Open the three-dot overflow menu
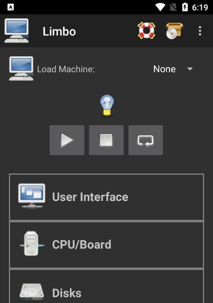Image resolution: width=213 pixels, height=303 pixels. point(200,31)
